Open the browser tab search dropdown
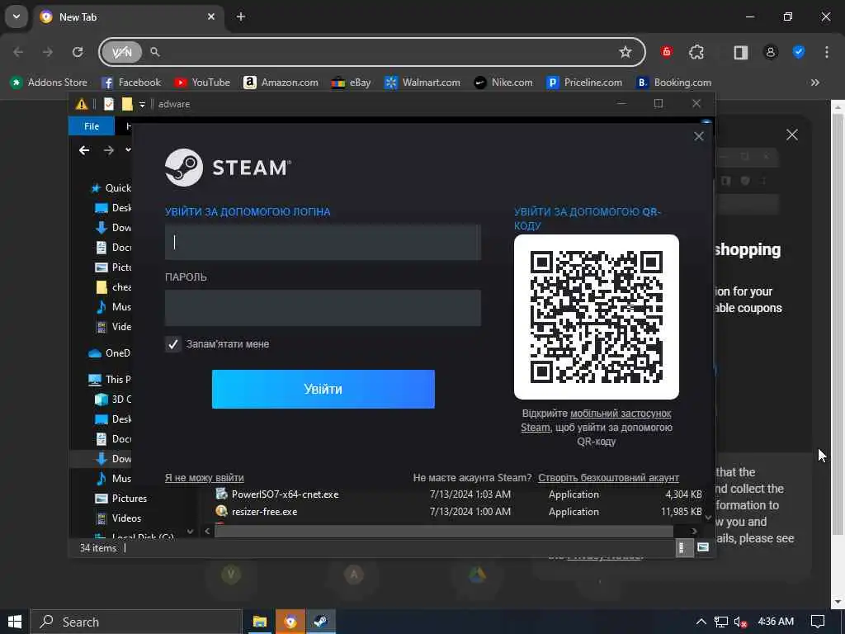This screenshot has width=845, height=634. pos(17,17)
